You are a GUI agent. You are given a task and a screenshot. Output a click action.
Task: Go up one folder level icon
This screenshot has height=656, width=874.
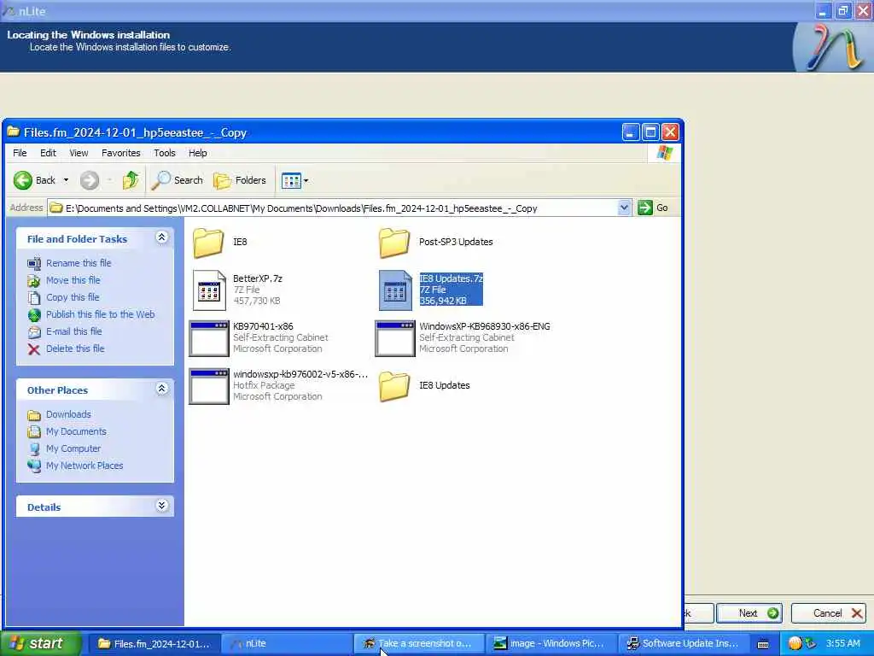click(x=131, y=180)
